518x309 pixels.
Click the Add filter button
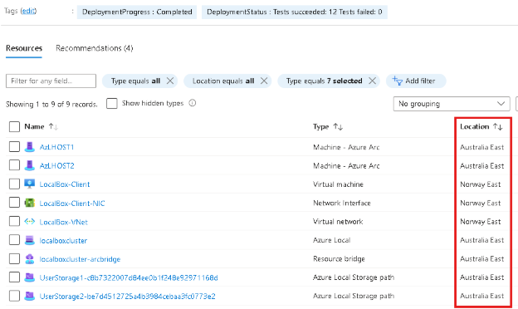(416, 81)
